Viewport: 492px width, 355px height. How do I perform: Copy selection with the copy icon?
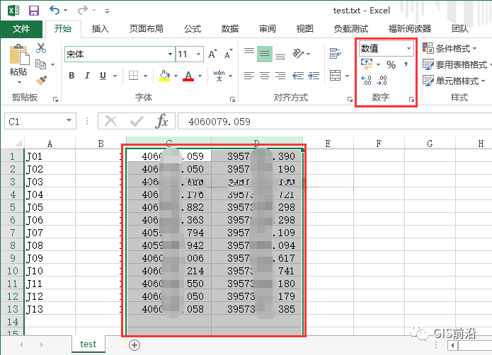pyautogui.click(x=41, y=64)
